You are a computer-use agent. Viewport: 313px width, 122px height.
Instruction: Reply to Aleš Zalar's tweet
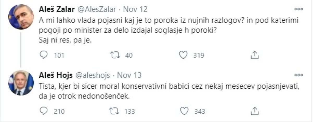click(x=44, y=55)
